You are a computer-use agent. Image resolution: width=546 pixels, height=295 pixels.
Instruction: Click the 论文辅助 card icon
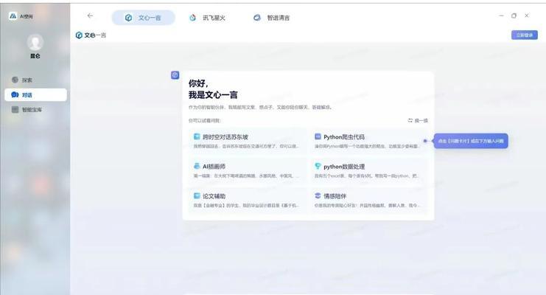click(x=197, y=195)
